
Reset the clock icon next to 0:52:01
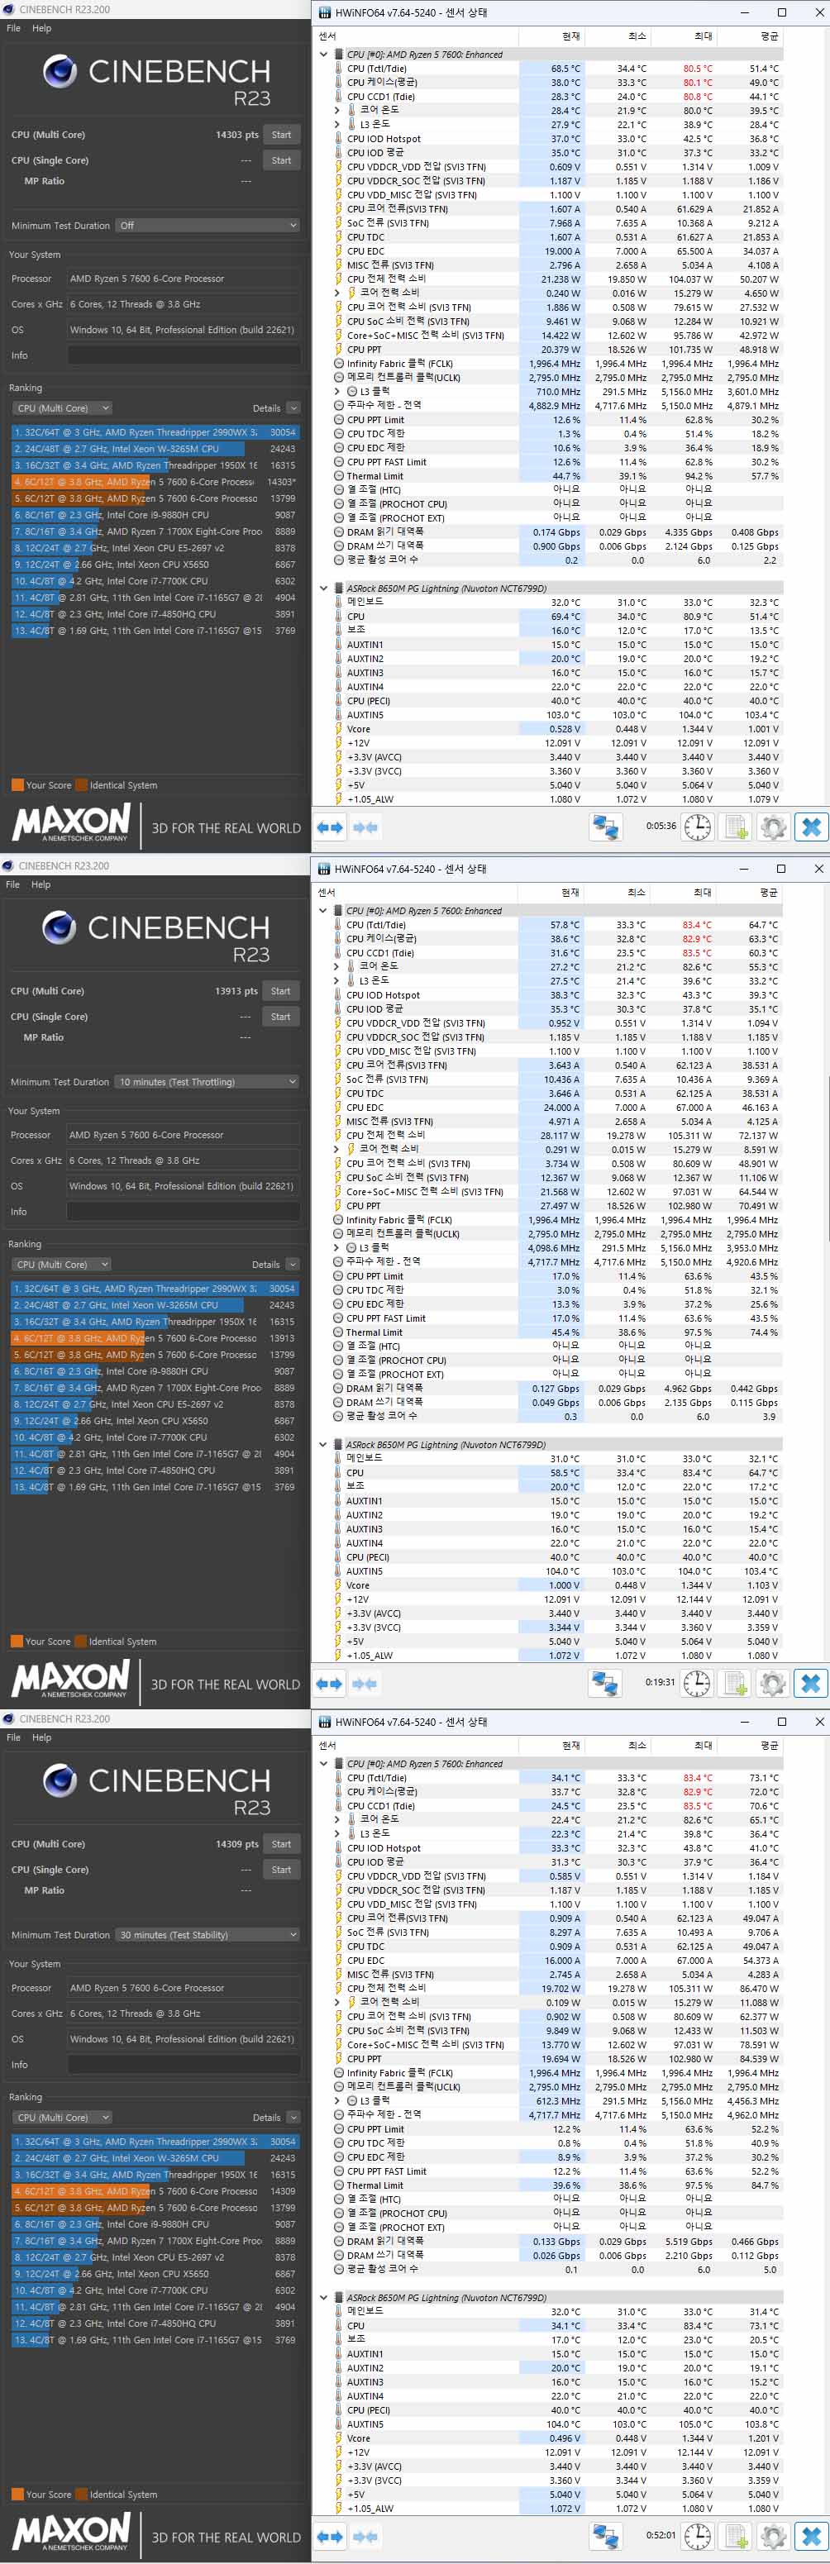click(699, 2536)
